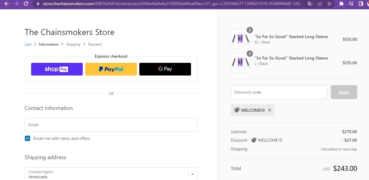Go back to Cart breadcrumb

28,44
